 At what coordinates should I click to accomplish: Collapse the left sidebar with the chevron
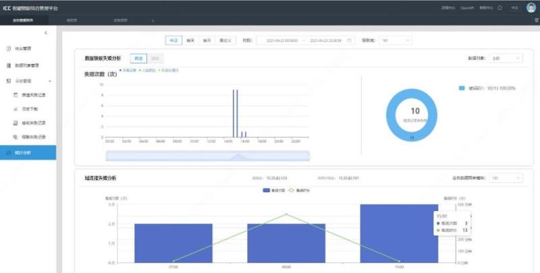[46, 33]
